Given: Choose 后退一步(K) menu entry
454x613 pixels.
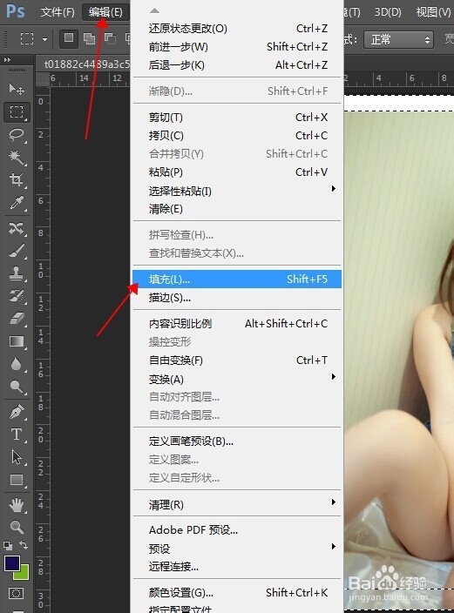Looking at the screenshot, I should pyautogui.click(x=237, y=65).
